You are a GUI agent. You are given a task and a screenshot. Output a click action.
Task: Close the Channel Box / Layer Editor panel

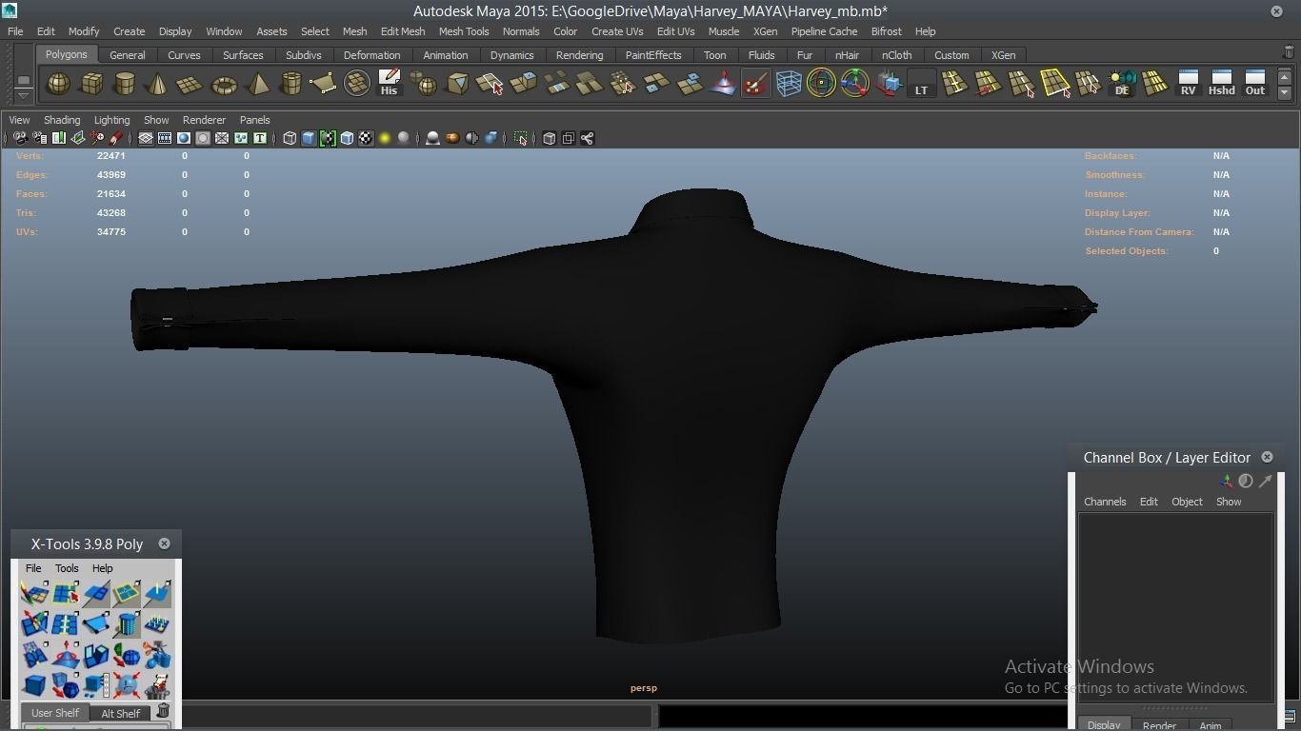[x=1267, y=457]
